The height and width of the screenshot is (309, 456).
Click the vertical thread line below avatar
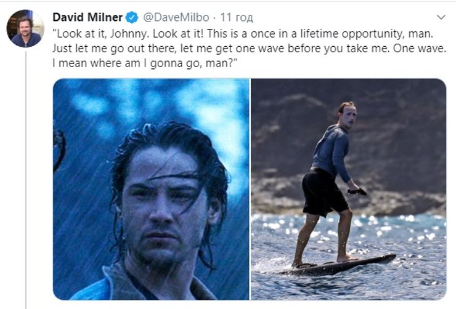tap(26, 180)
